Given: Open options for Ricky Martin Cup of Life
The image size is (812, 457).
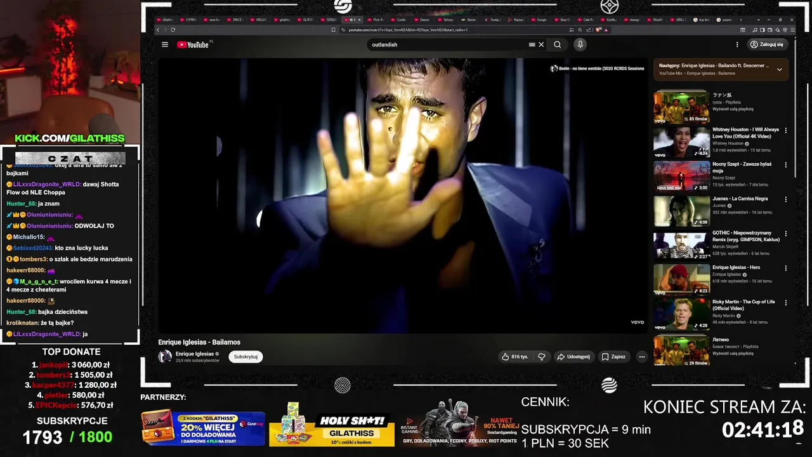Looking at the screenshot, I should point(785,303).
